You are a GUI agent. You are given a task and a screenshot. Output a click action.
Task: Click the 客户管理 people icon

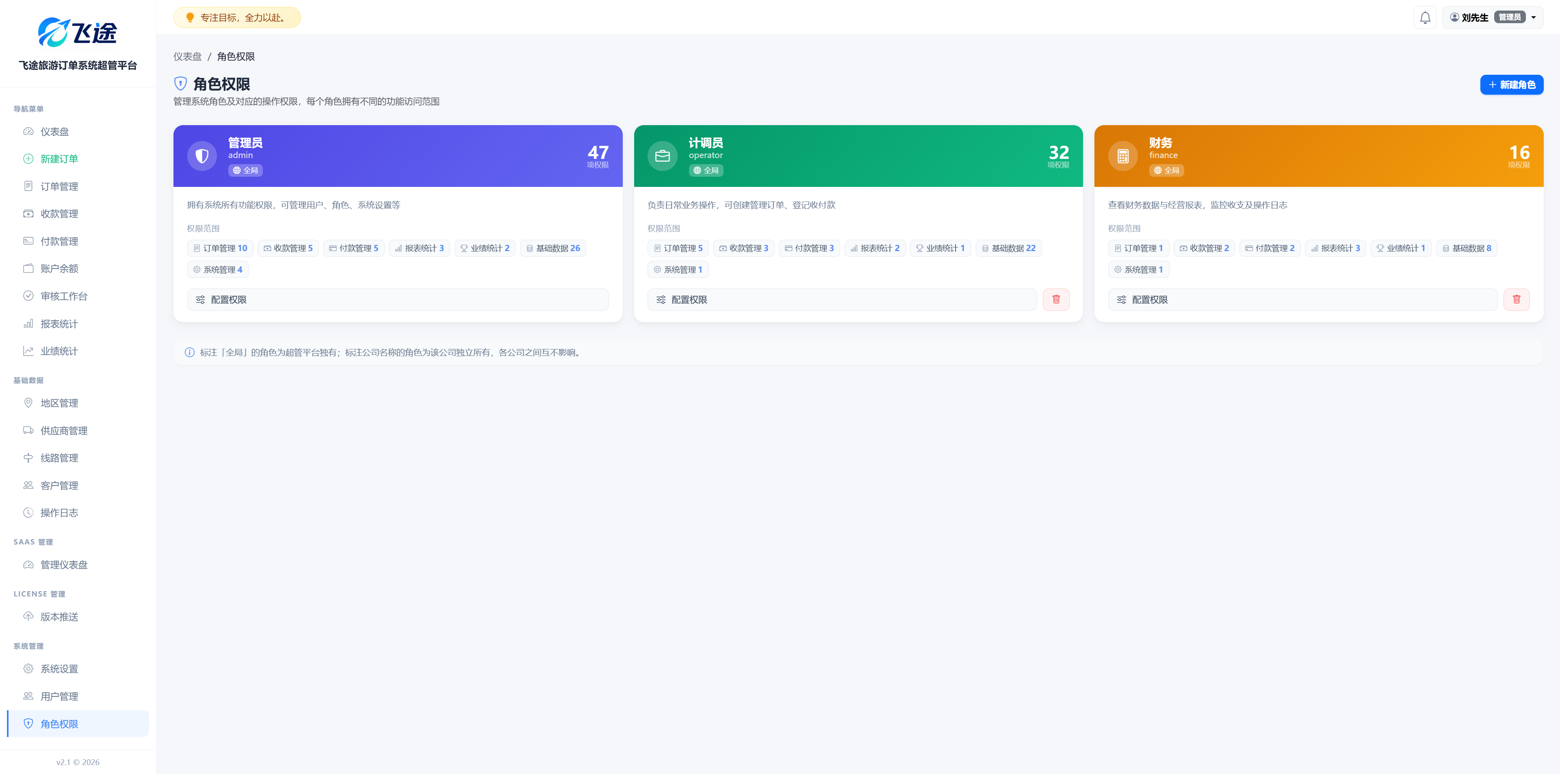click(28, 485)
